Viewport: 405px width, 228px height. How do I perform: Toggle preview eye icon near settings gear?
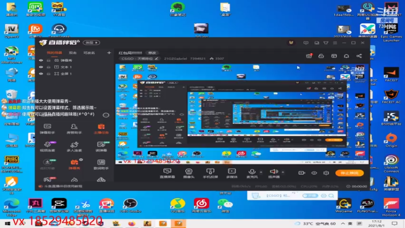pyautogui.click(x=314, y=173)
